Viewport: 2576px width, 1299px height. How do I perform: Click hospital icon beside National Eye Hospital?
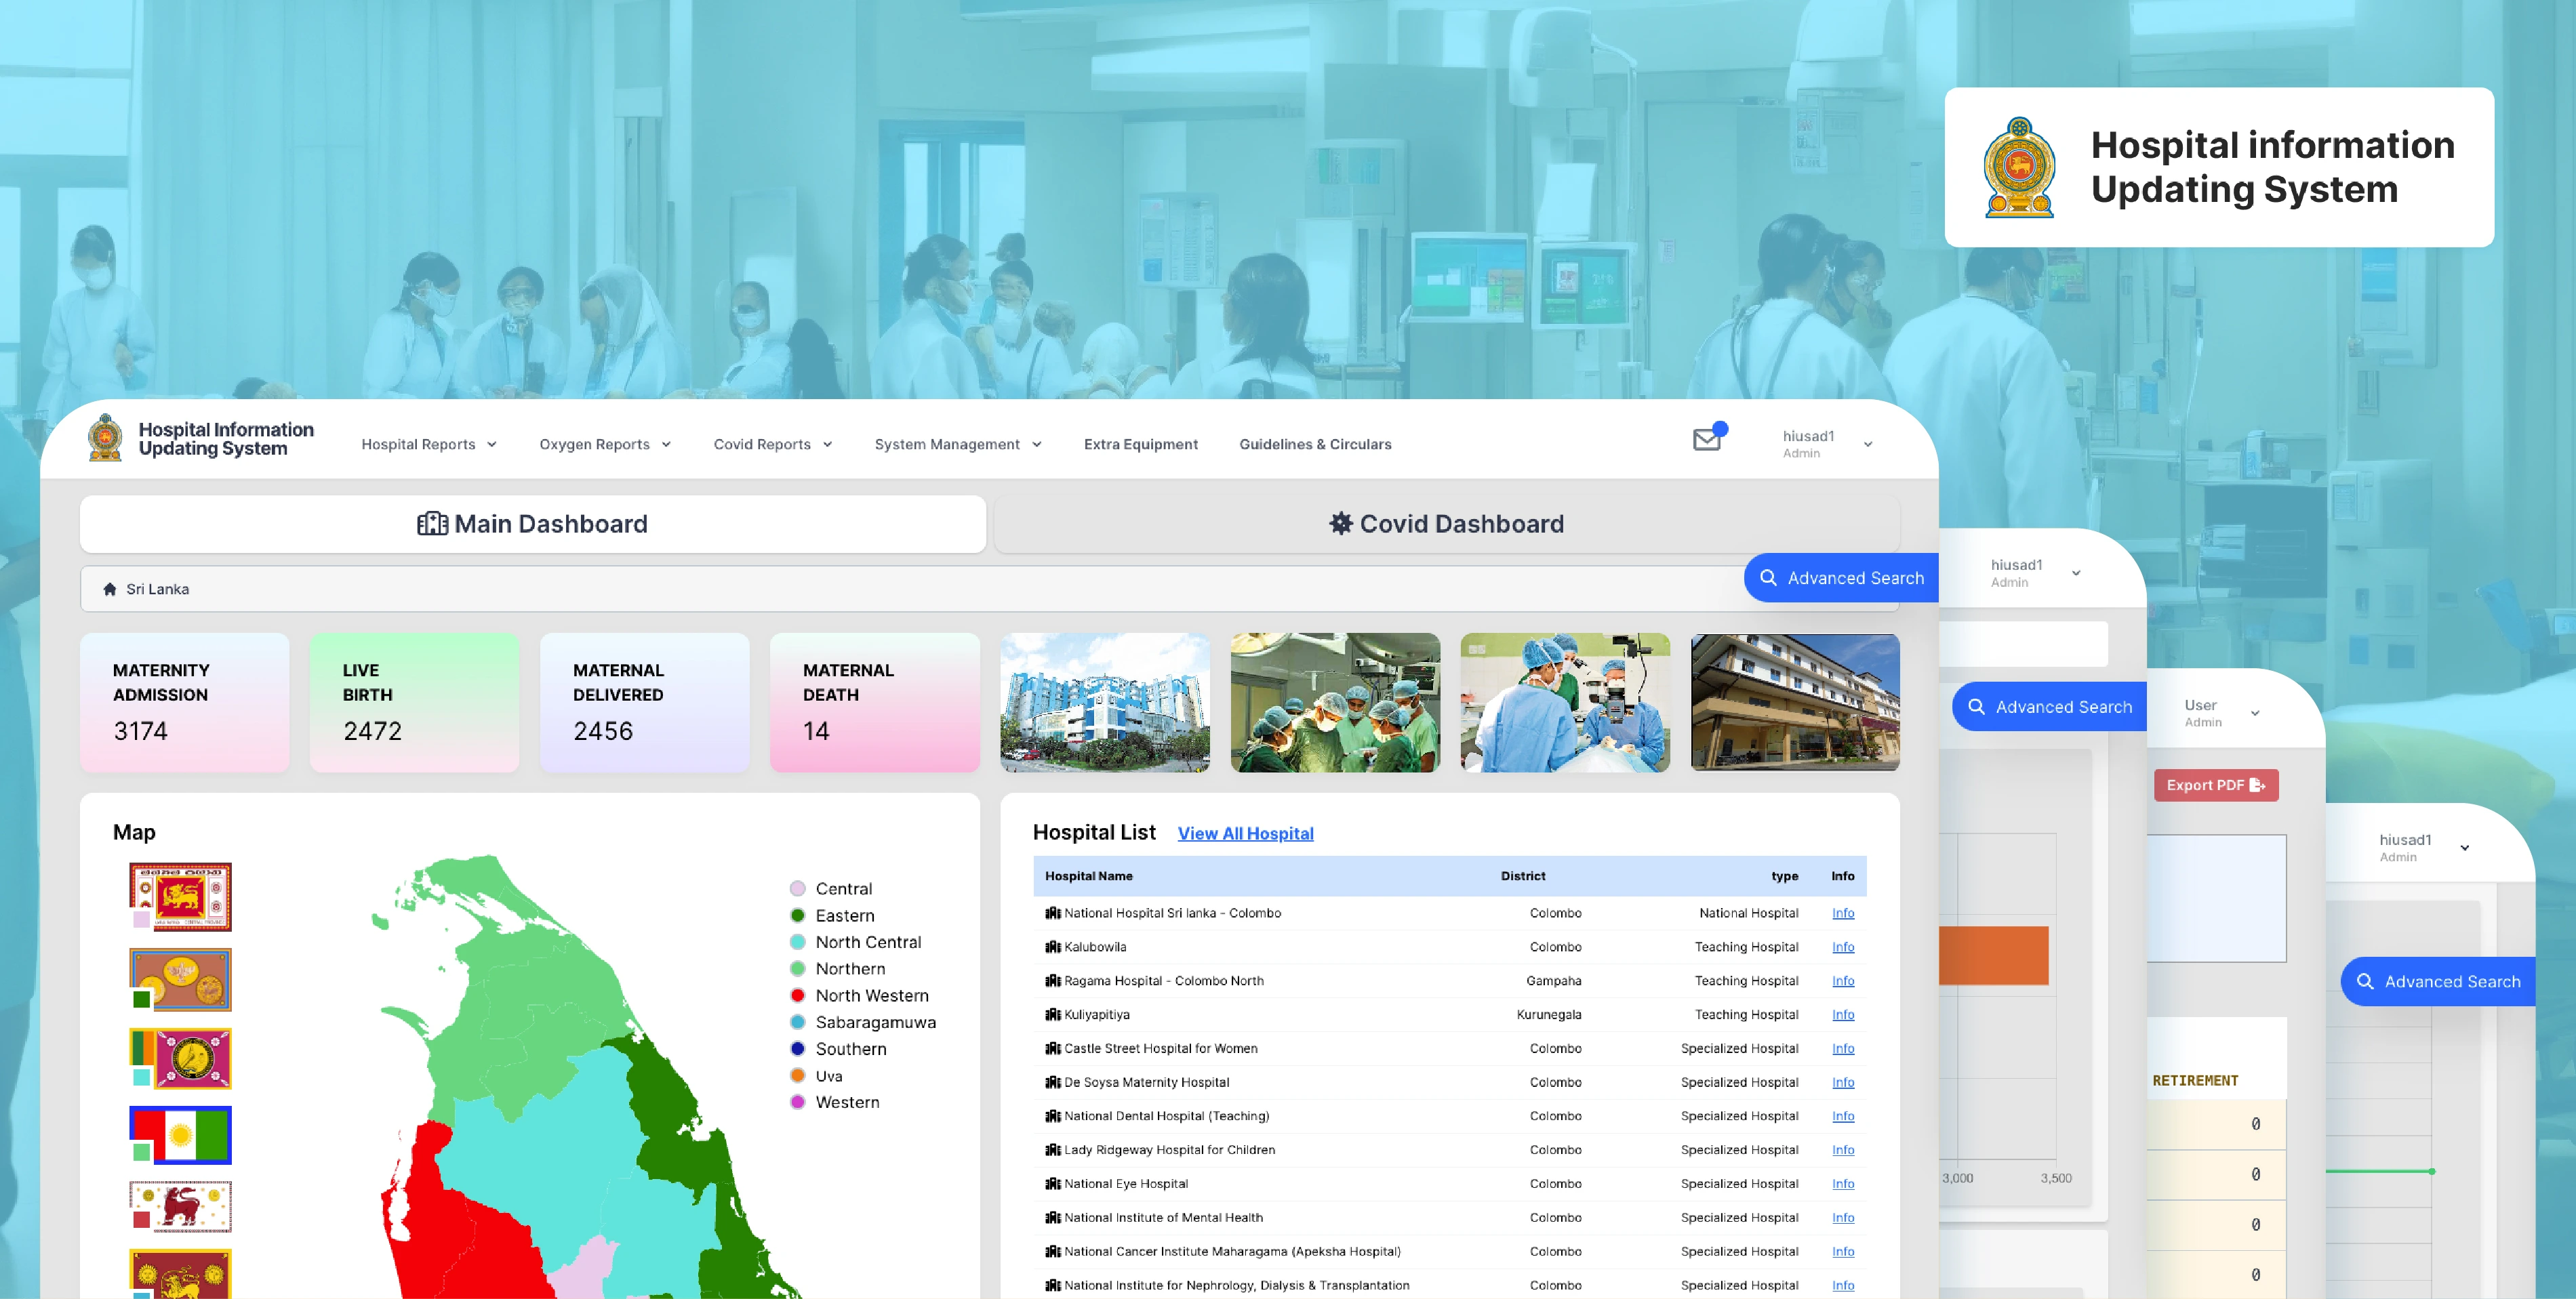click(x=1052, y=1183)
